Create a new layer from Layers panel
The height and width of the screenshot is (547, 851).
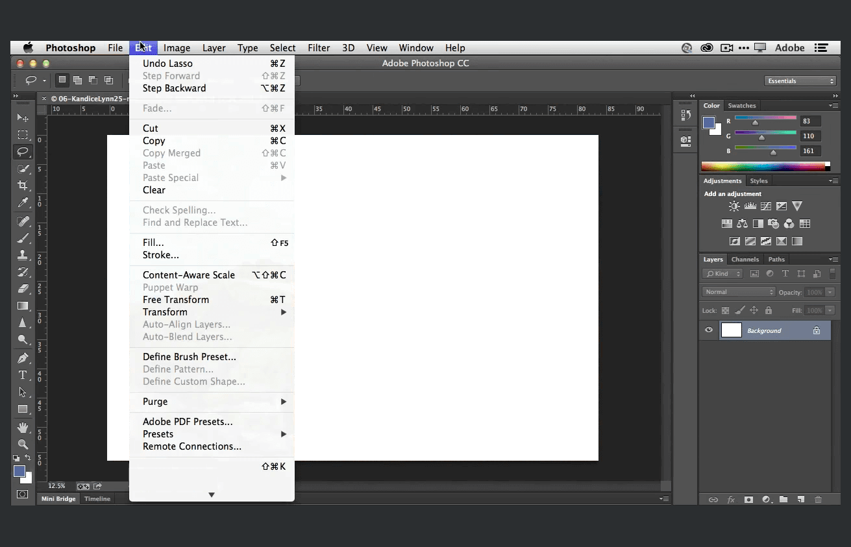point(801,500)
